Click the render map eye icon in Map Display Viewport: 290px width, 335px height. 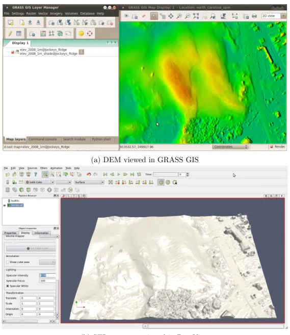(x=126, y=16)
